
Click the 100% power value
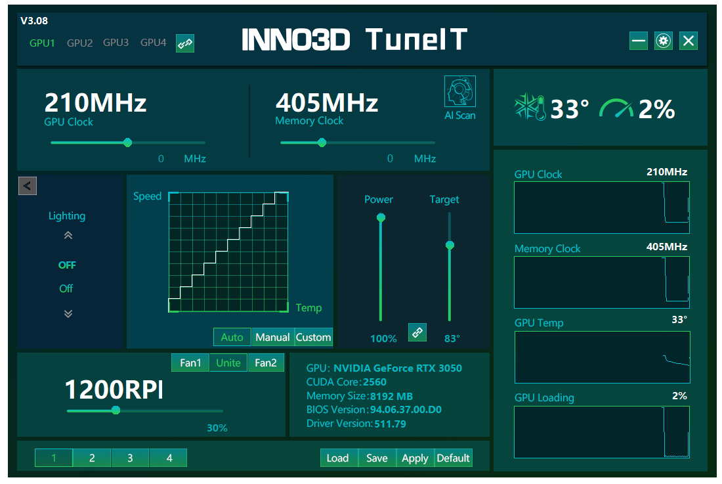(x=383, y=339)
